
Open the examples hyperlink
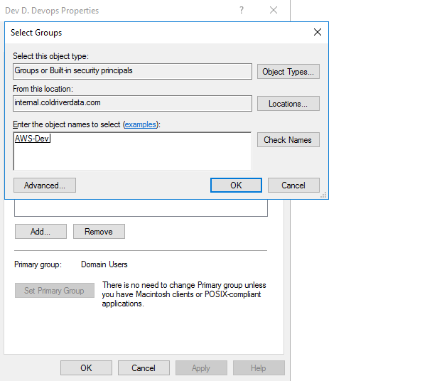[141, 124]
